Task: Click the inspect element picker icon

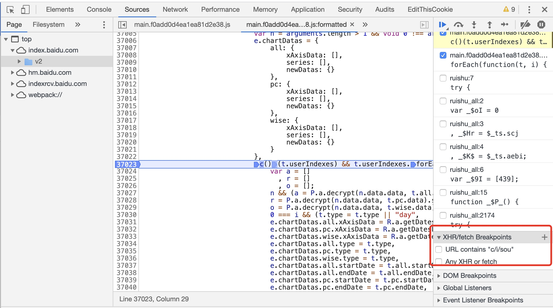Action: (x=11, y=10)
